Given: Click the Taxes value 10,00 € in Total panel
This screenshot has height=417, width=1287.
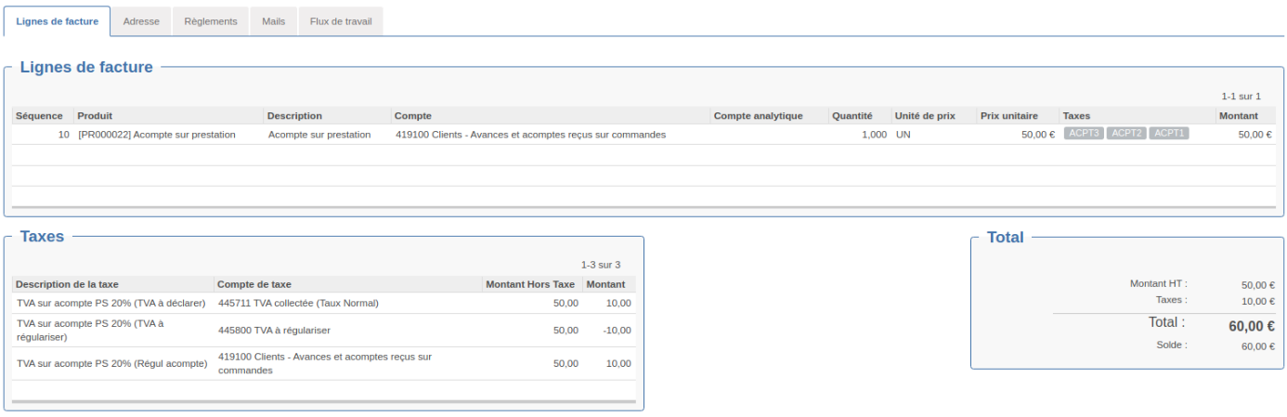Looking at the screenshot, I should coord(1258,301).
